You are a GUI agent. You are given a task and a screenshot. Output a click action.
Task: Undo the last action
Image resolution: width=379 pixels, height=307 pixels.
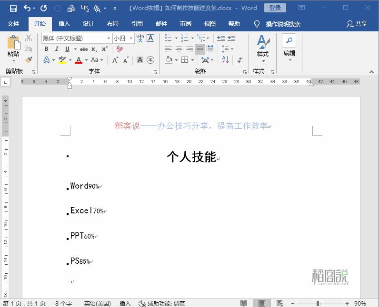pos(27,9)
